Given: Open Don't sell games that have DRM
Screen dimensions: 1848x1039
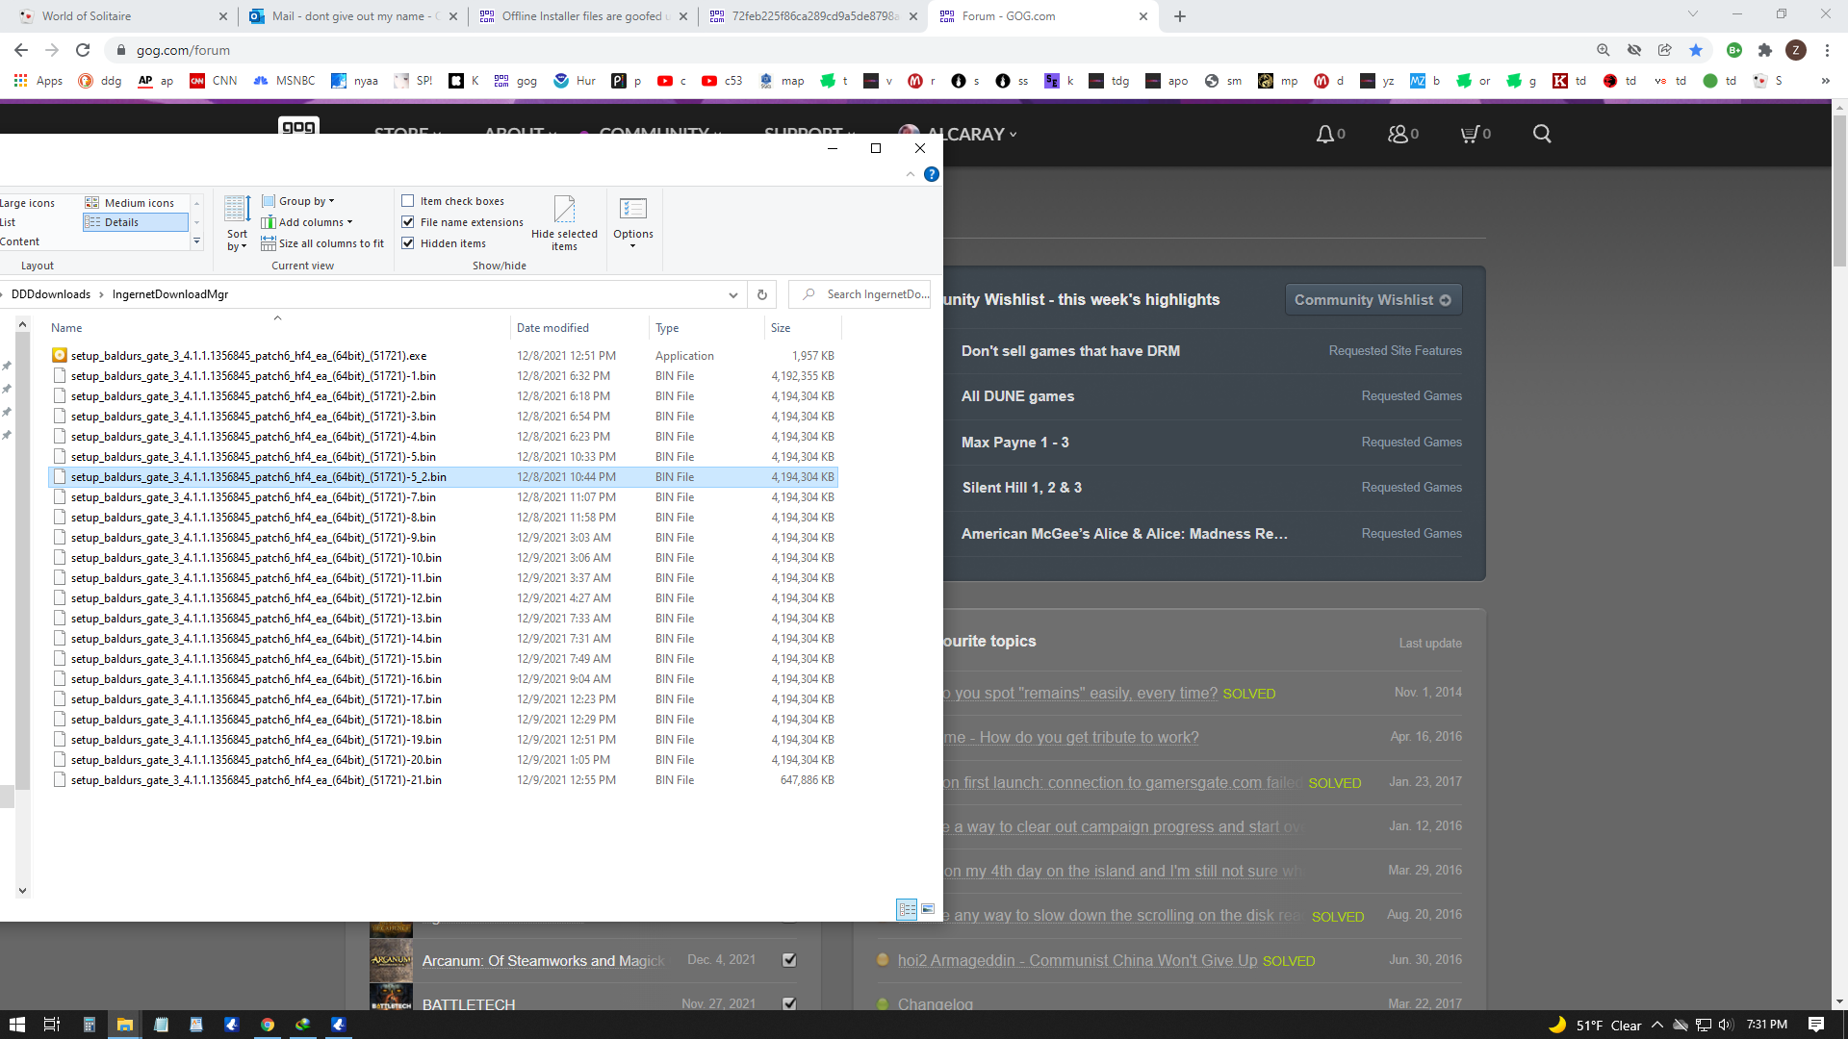Looking at the screenshot, I should point(1070,351).
